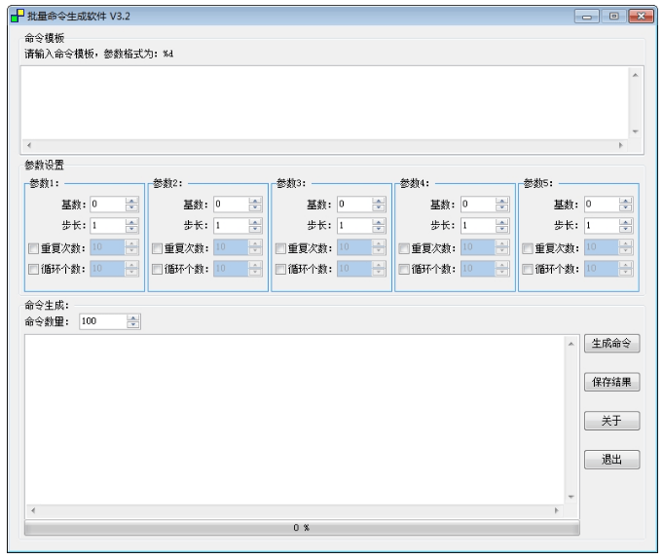
Task: Decrease 参数5 基数 with down arrow
Action: click(625, 208)
